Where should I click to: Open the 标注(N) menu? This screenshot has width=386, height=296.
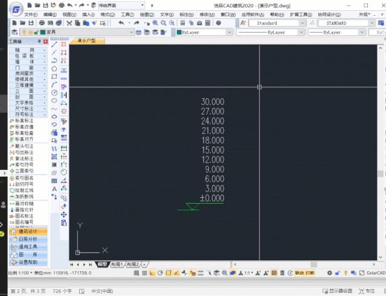[187, 14]
